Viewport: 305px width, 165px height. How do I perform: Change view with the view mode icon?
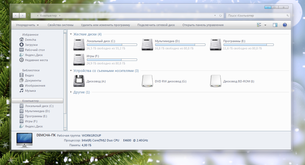(259, 25)
